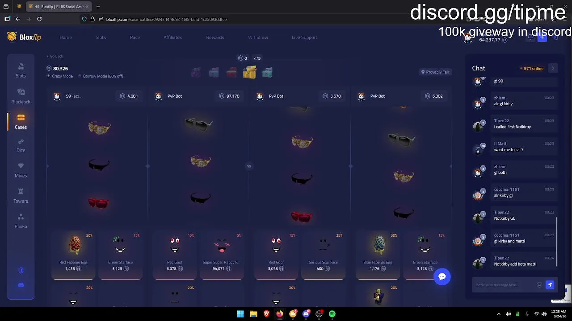This screenshot has height=321, width=572.
Task: Collapse the chat panel arrow
Action: 553,68
